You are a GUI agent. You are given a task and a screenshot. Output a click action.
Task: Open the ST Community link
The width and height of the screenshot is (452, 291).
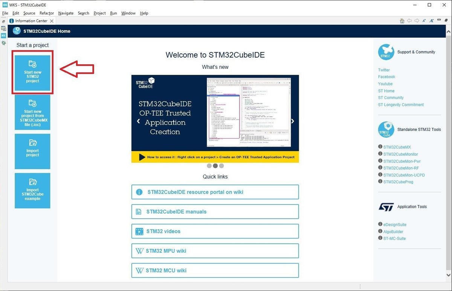coord(391,98)
